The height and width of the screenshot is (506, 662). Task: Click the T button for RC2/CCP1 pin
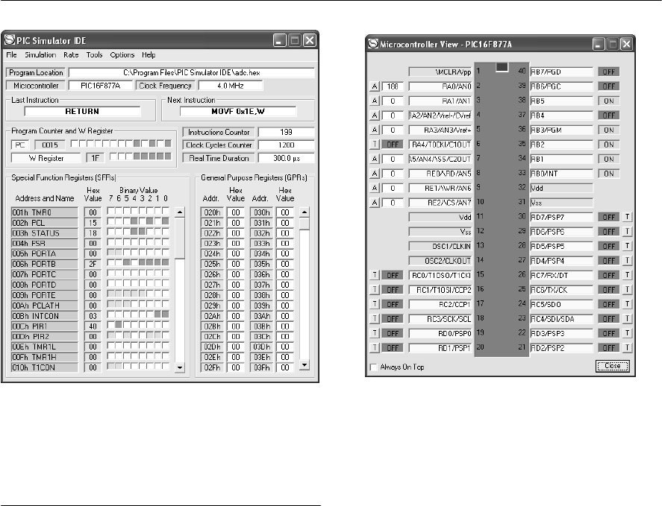point(374,305)
